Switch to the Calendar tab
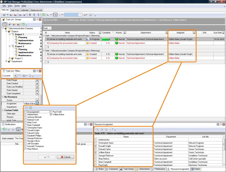Viewport: 226px width, 172px height. 25,10
